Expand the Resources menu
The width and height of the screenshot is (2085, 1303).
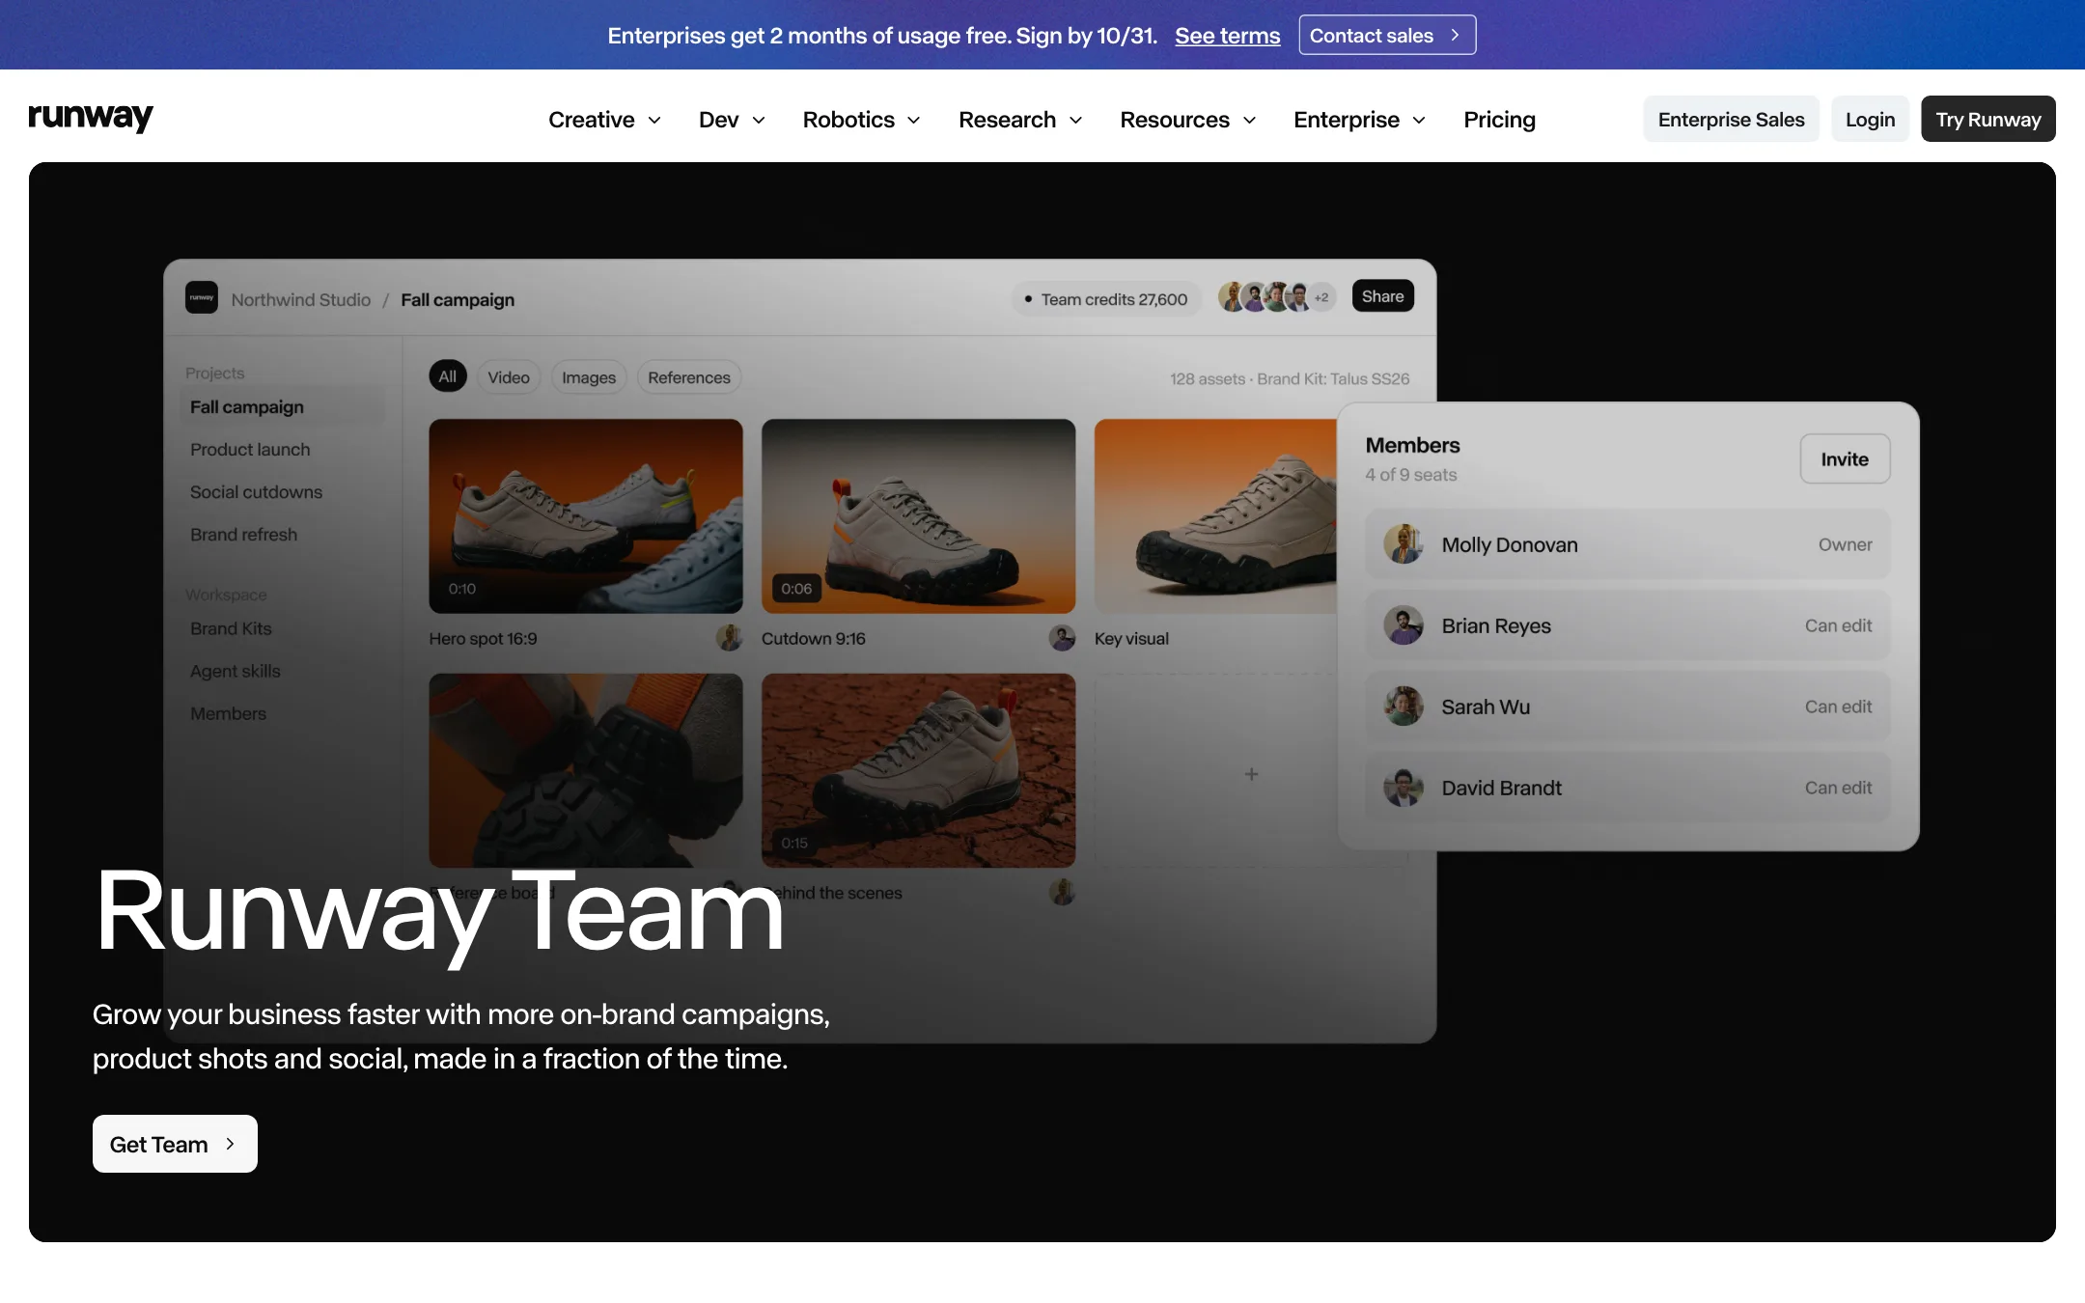1188,120
